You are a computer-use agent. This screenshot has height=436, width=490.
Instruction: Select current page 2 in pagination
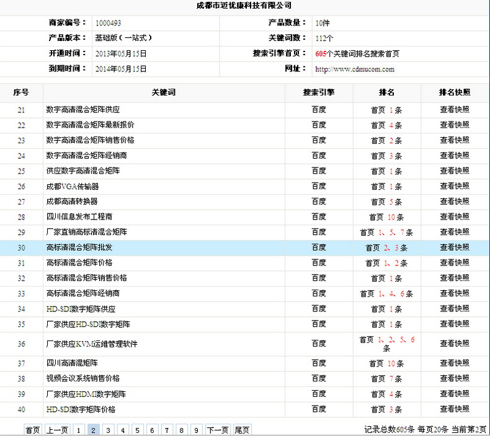click(93, 430)
